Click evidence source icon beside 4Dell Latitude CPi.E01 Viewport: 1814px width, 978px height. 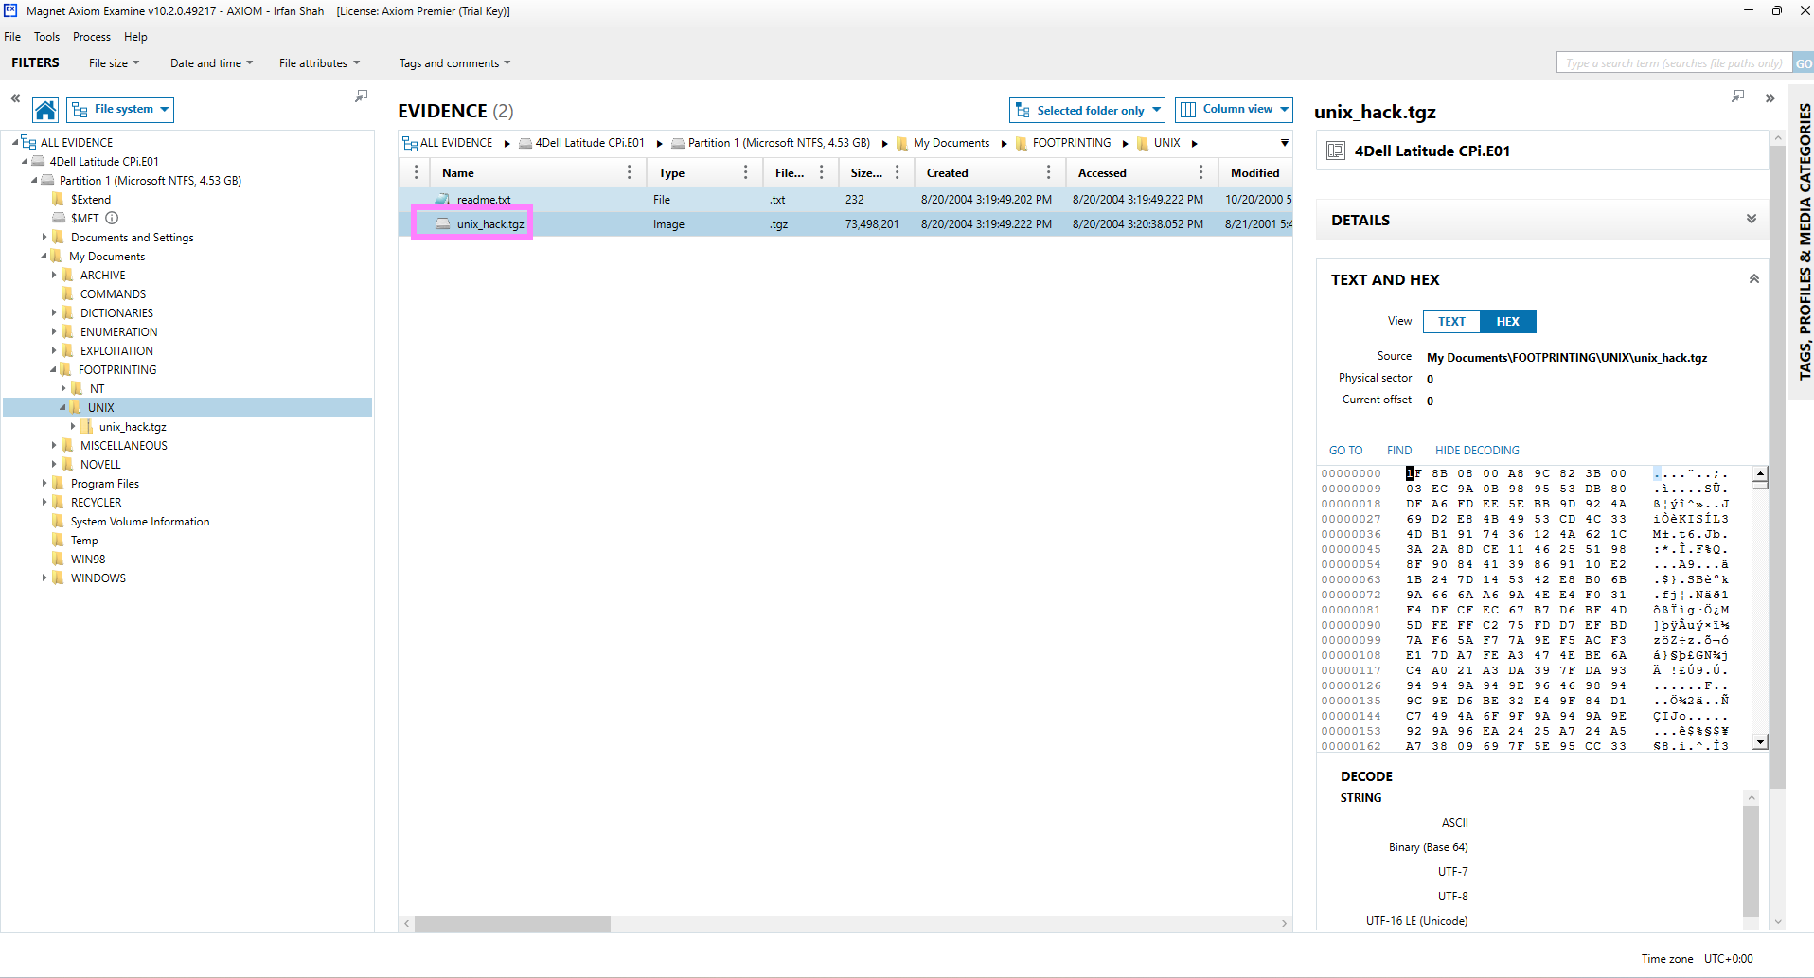click(x=1336, y=151)
